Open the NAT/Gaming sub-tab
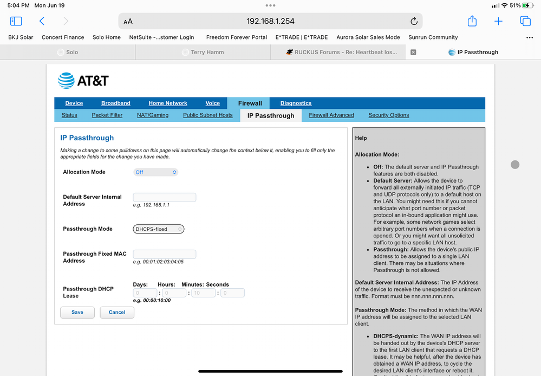The height and width of the screenshot is (376, 541). pos(153,115)
